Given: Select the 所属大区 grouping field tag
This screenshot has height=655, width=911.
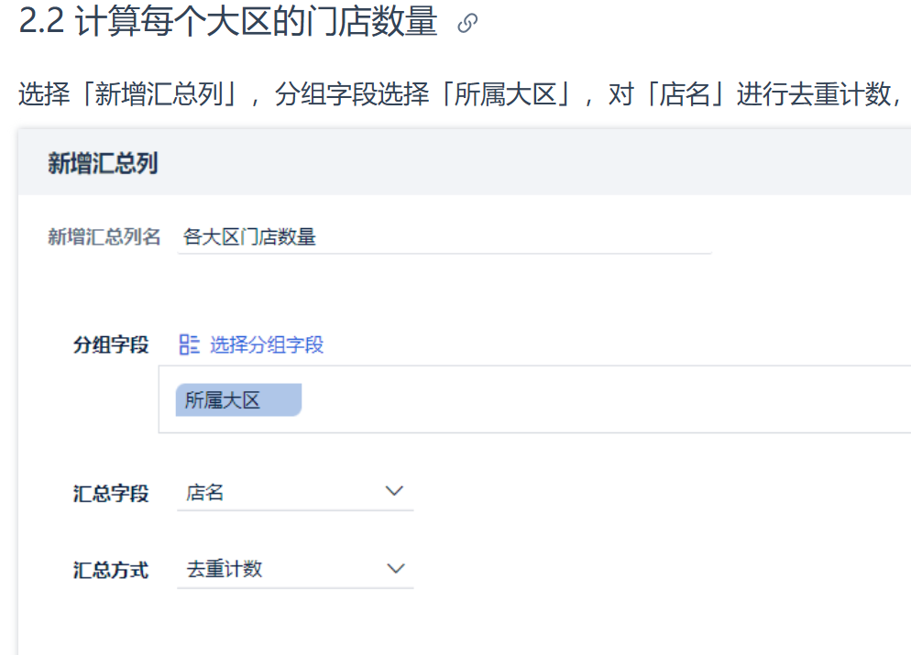Looking at the screenshot, I should tap(238, 400).
